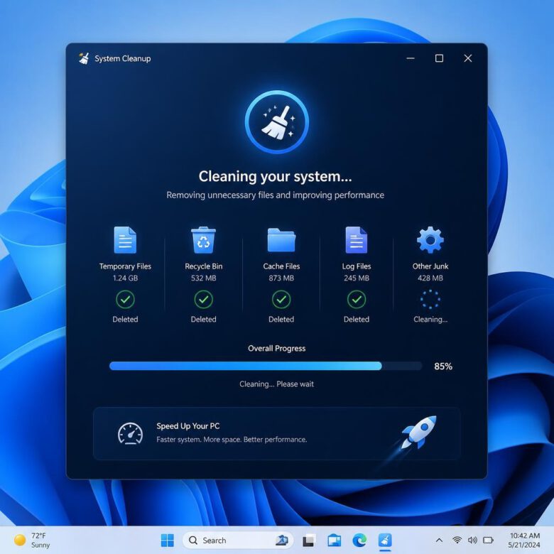Click the 'Overall Progress' label
Screen dimensions: 554x554
coord(277,348)
